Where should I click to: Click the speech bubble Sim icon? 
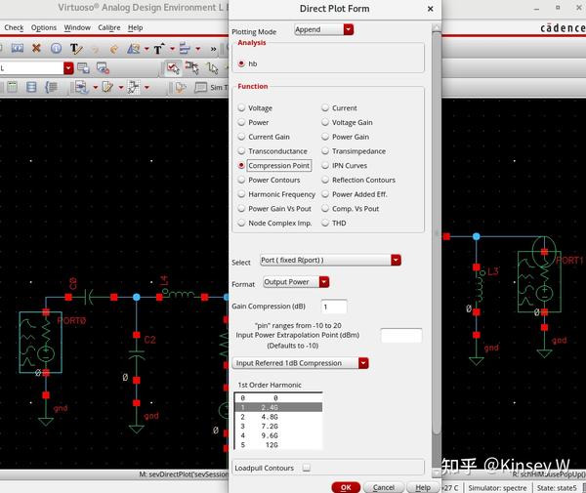tap(200, 88)
